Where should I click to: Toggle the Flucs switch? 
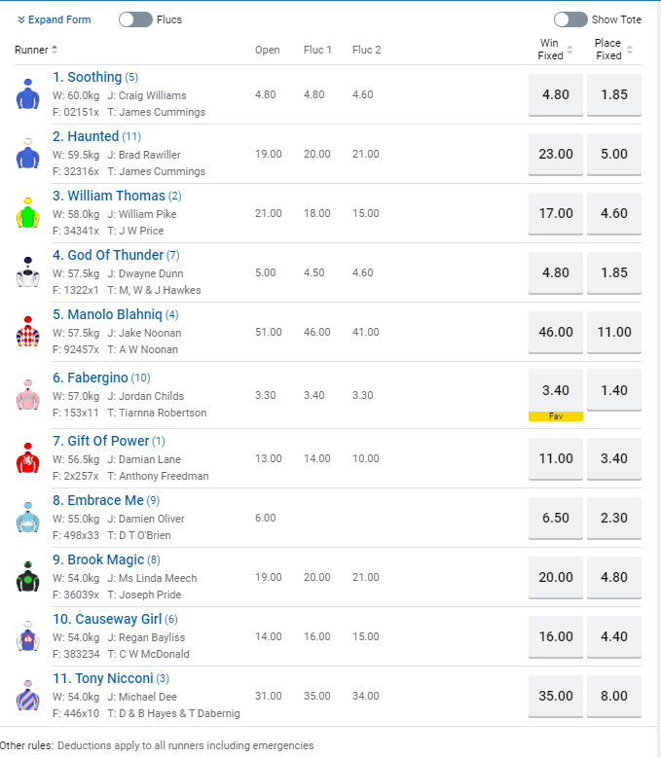click(134, 19)
